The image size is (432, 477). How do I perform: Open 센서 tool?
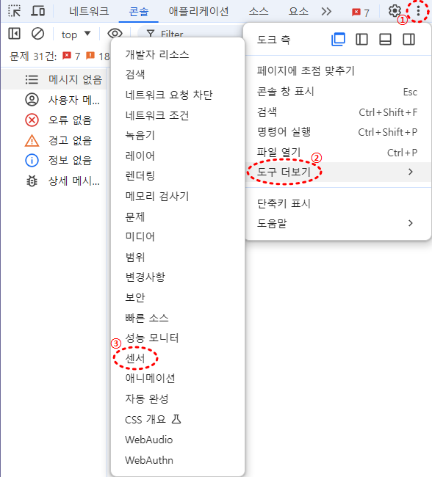[x=178, y=358]
